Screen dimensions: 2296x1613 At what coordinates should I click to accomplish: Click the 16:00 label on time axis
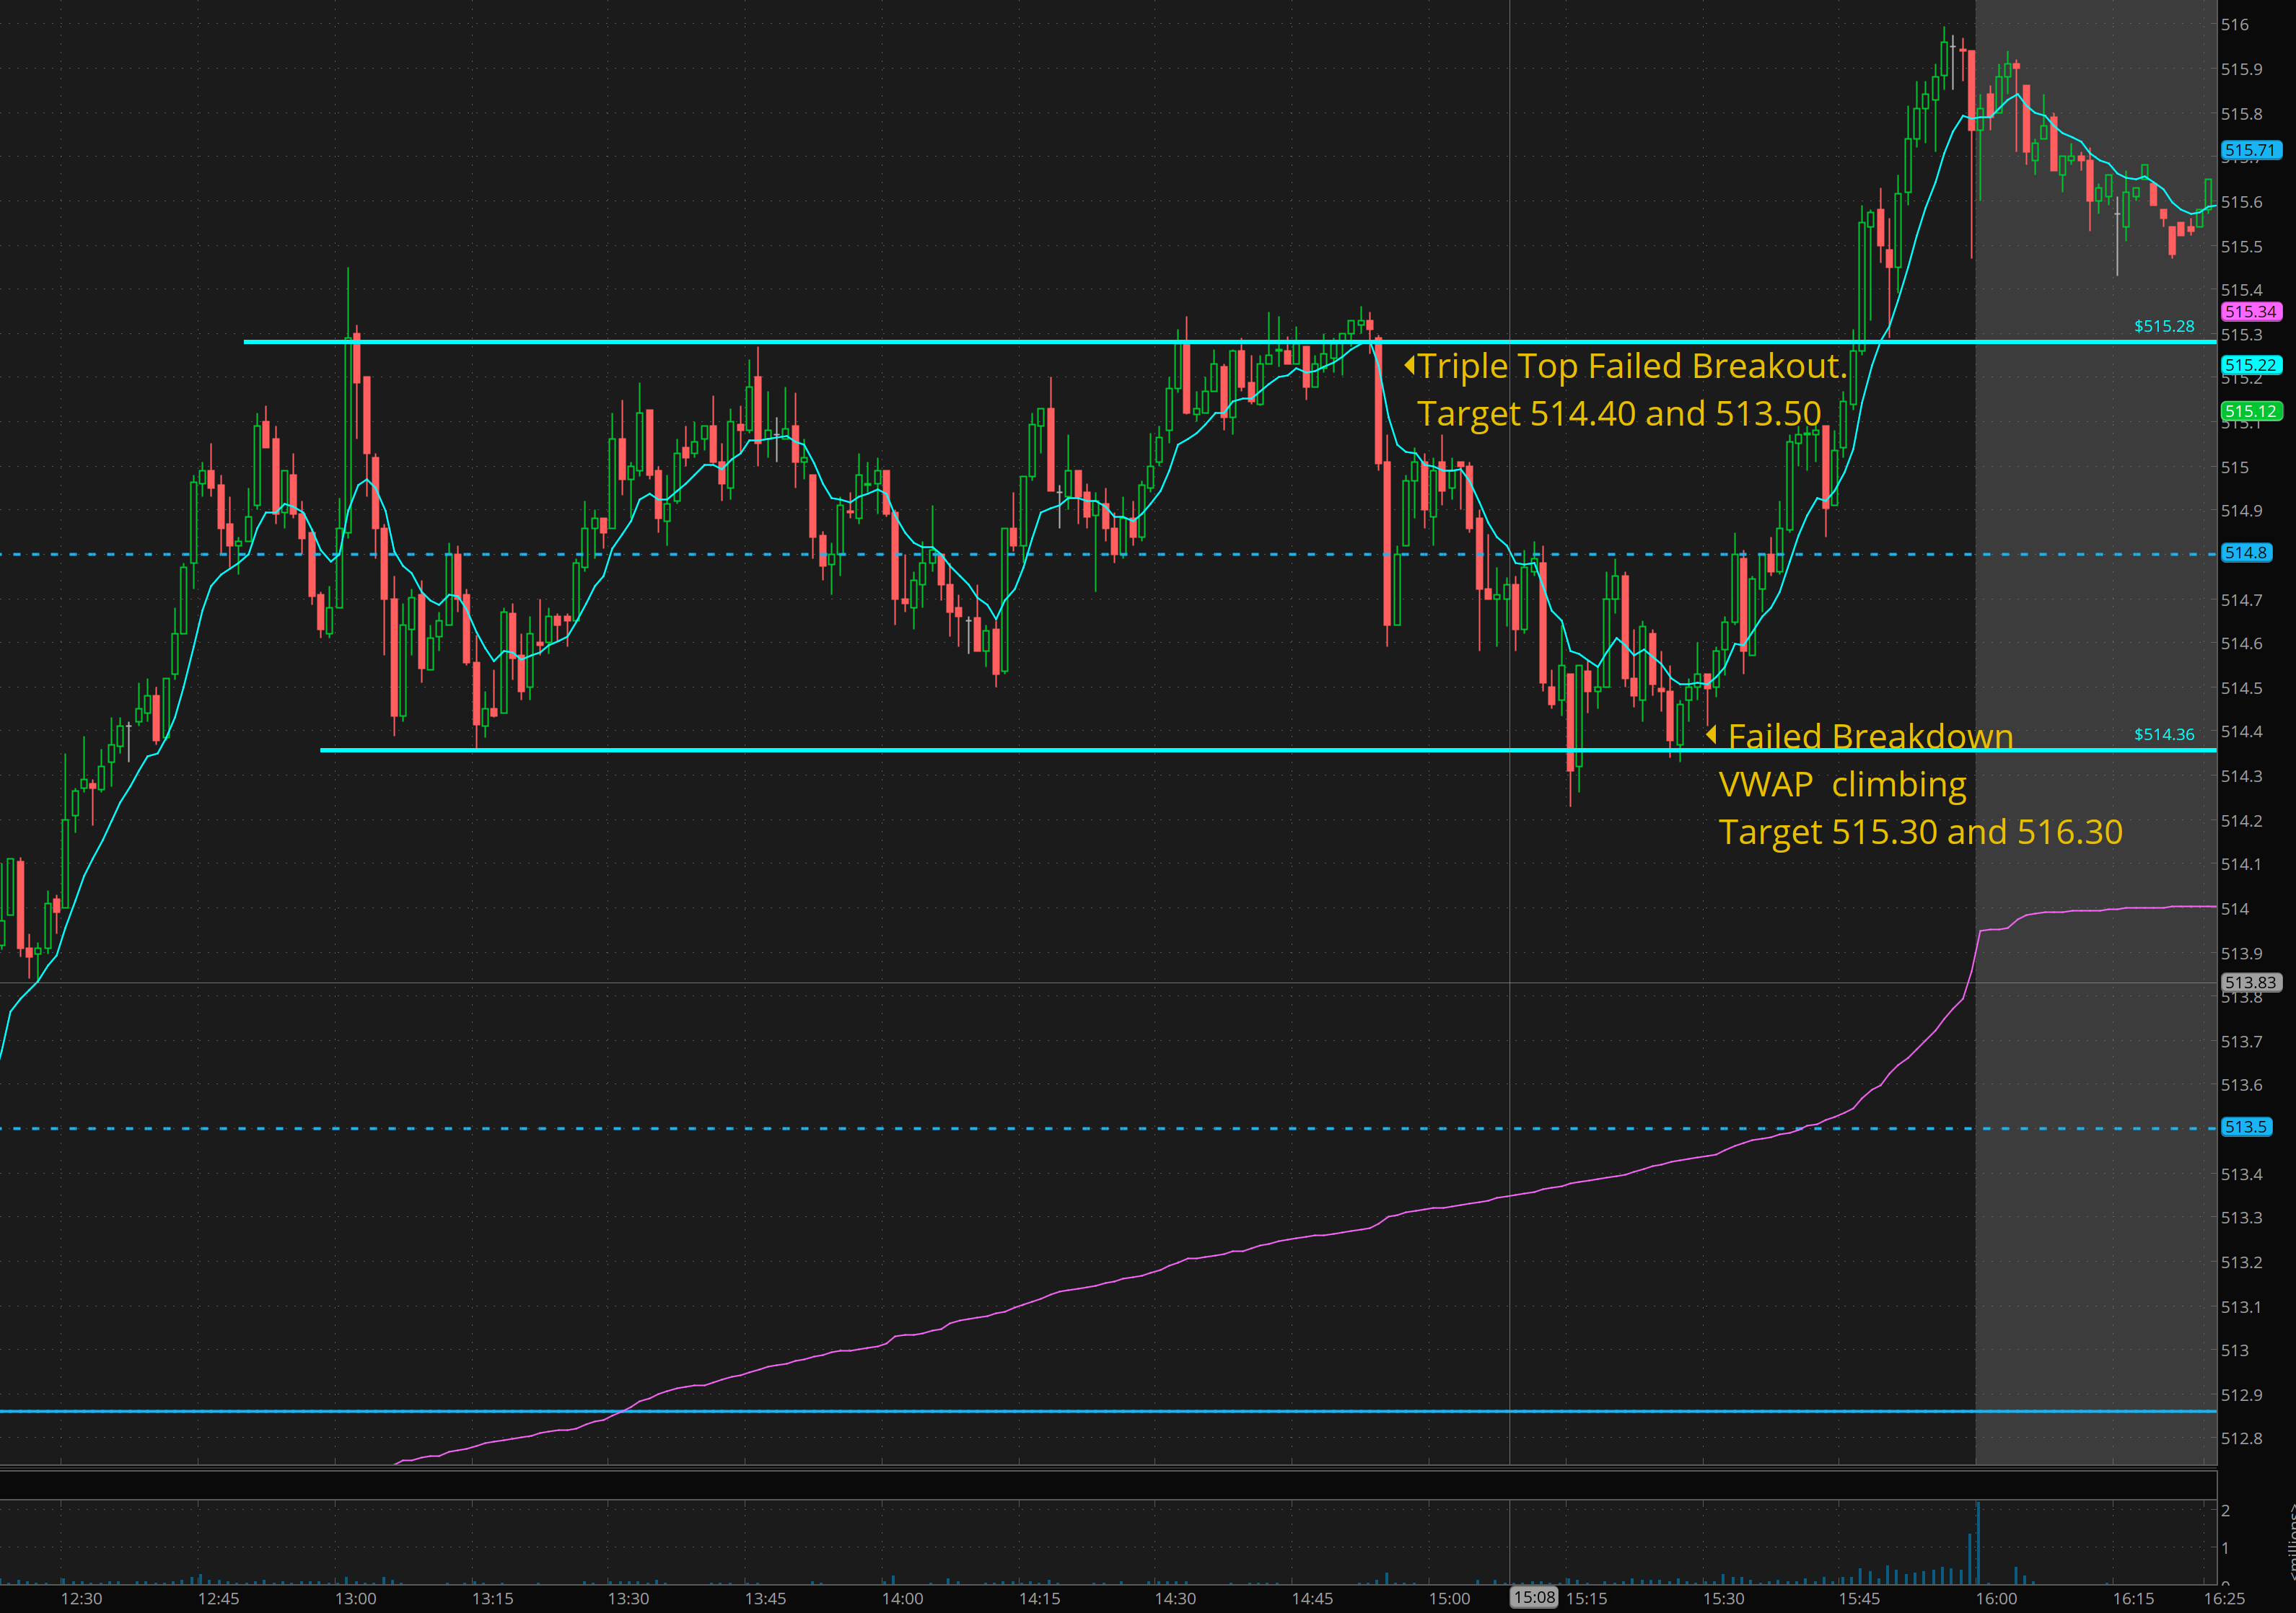tap(1996, 1598)
